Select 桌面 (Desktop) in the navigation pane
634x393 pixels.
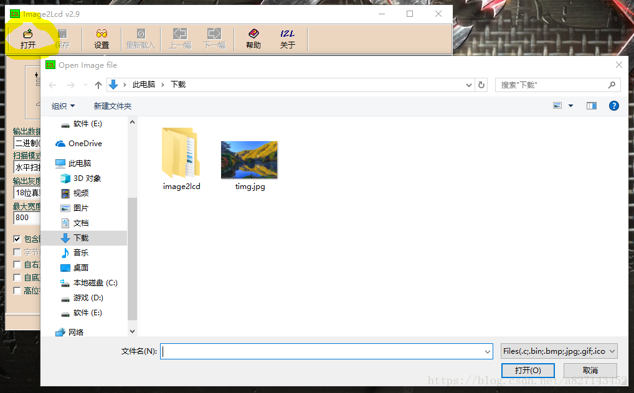tap(83, 268)
